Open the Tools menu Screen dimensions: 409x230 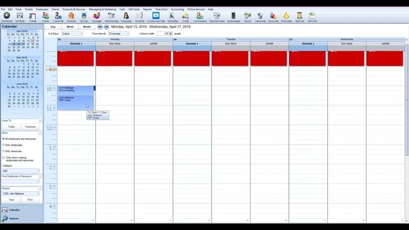pyautogui.click(x=19, y=9)
